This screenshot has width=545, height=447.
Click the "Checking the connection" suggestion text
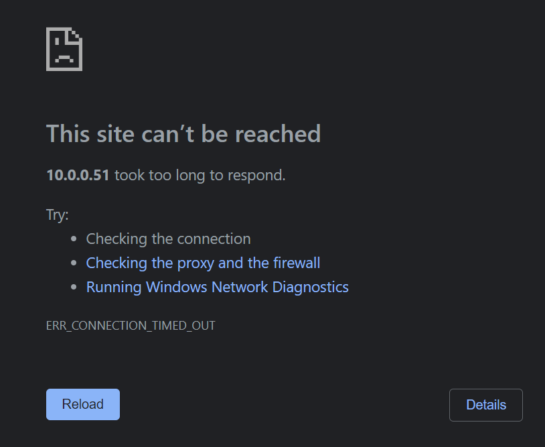[x=168, y=239]
